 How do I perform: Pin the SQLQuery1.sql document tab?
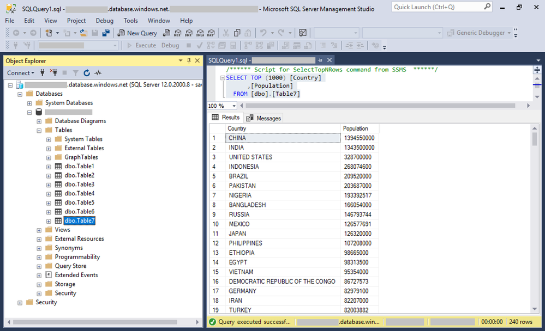click(x=321, y=60)
